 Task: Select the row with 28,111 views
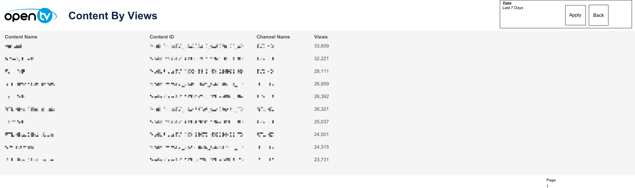coord(321,71)
